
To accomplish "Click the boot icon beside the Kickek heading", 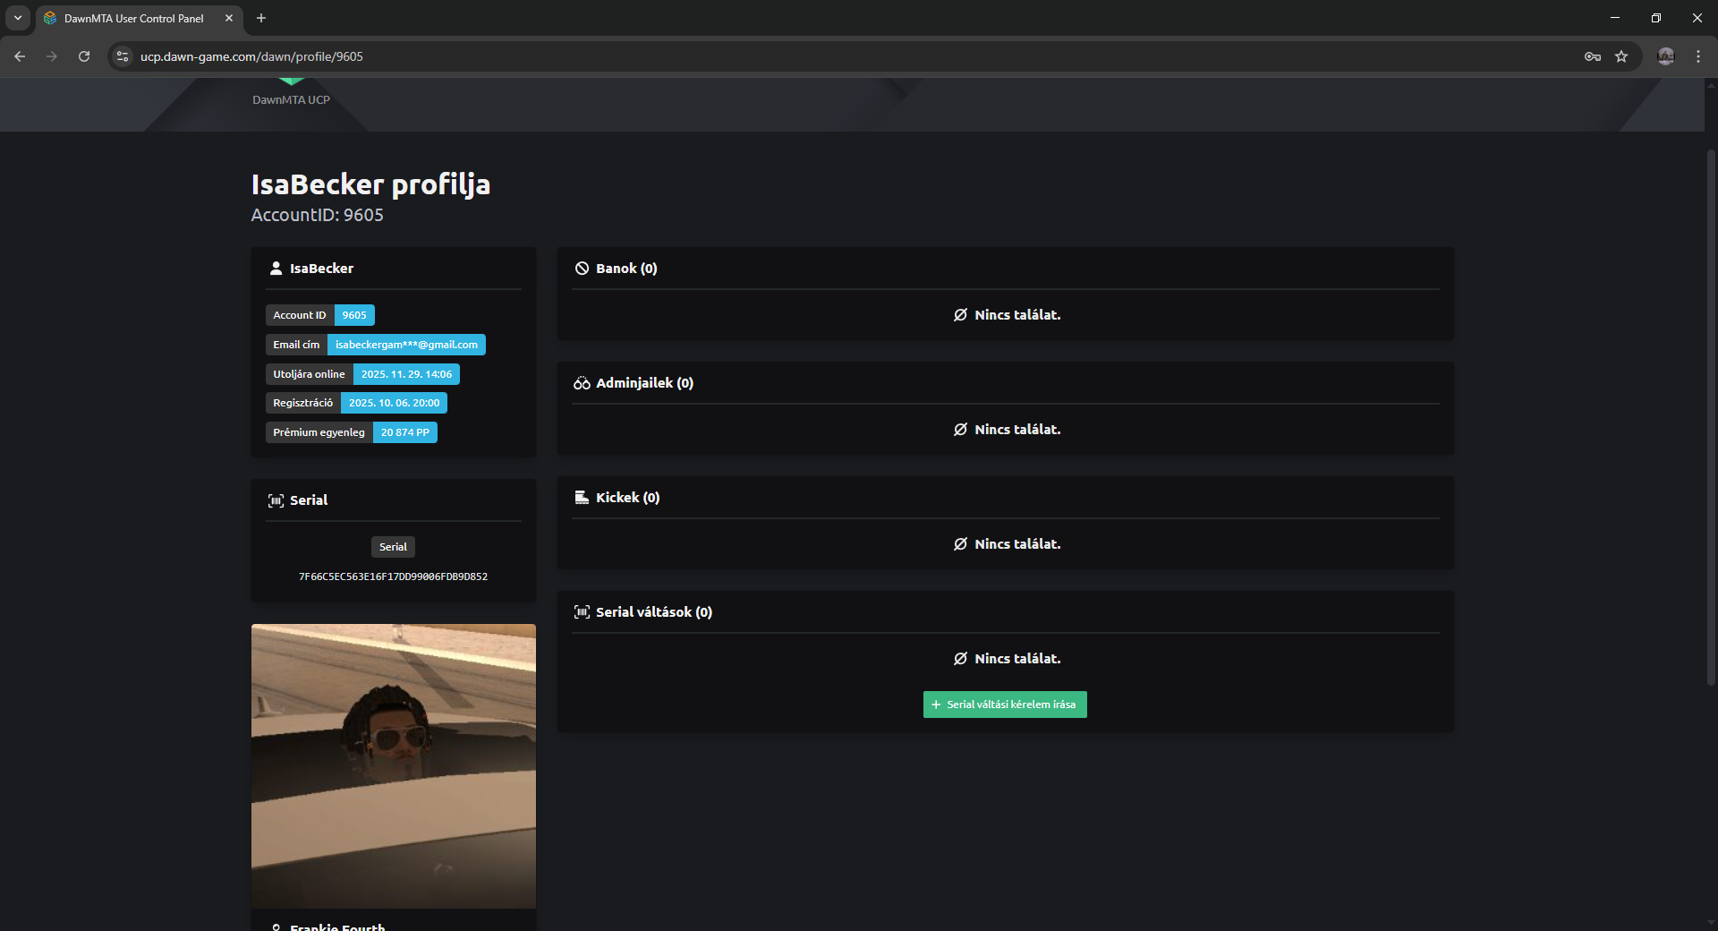I will [x=581, y=497].
